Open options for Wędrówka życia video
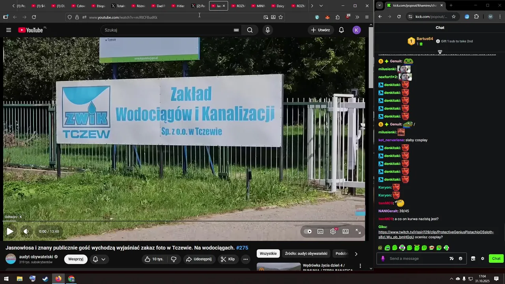Screen dimensions: 505x284 (360, 266)
